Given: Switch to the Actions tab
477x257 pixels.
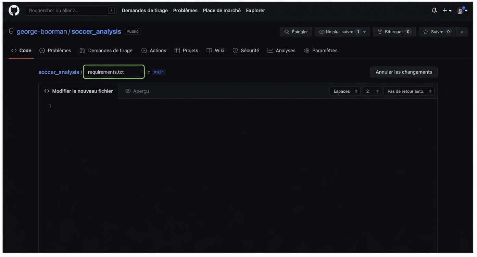Looking at the screenshot, I should tap(154, 51).
